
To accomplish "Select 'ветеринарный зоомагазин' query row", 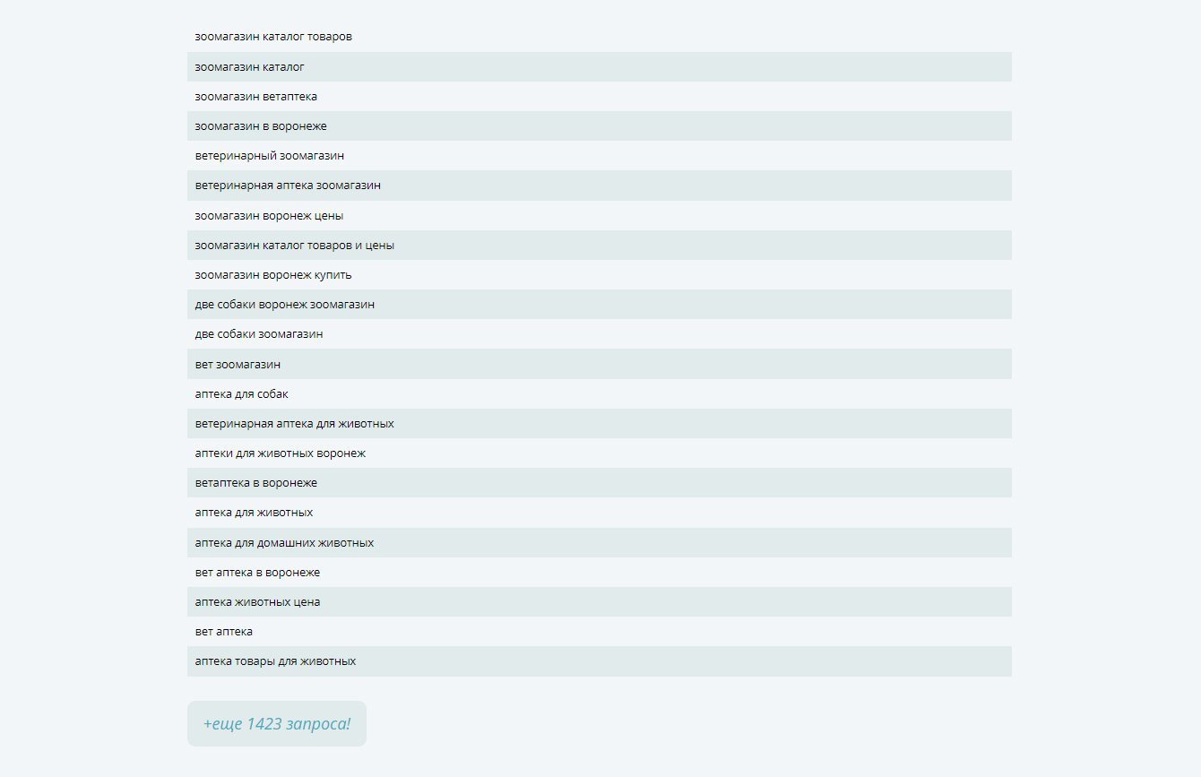I will tap(600, 156).
